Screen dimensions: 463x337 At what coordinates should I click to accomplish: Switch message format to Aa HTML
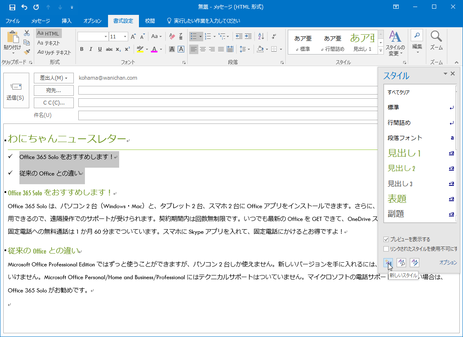pos(49,33)
